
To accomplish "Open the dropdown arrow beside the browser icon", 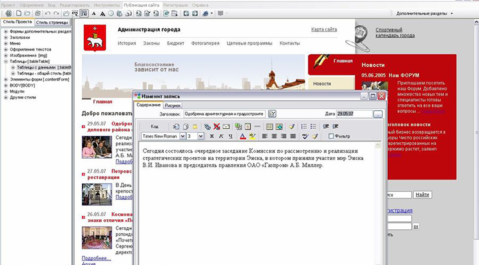I will [212, 13].
